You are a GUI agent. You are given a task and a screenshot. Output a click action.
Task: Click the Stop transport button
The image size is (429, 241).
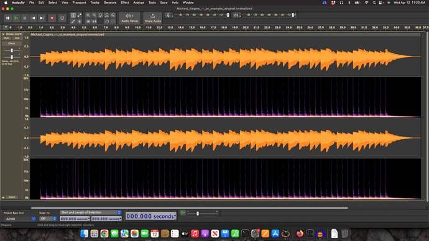25,18
